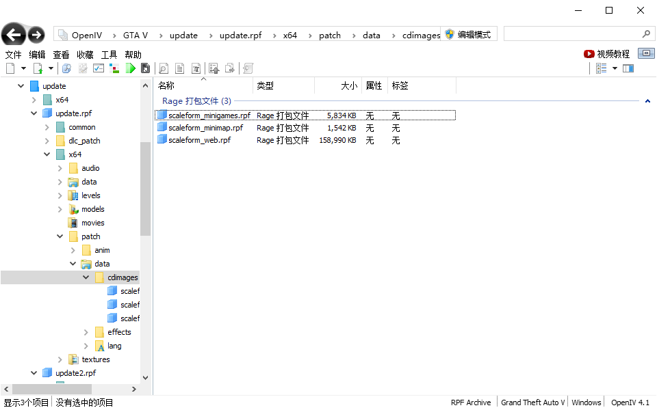Click the page magnifier view icon
The width and height of the screenshot is (657, 410).
pos(164,68)
